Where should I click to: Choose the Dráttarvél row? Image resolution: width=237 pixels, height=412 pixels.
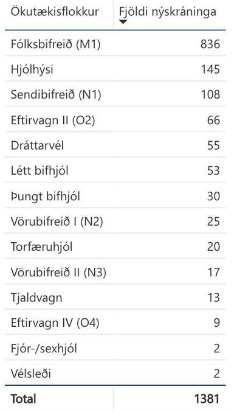tap(115, 145)
